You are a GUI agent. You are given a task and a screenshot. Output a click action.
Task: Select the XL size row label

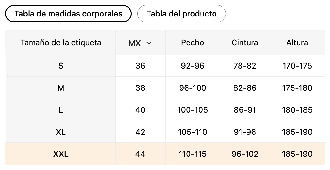pyautogui.click(x=61, y=132)
